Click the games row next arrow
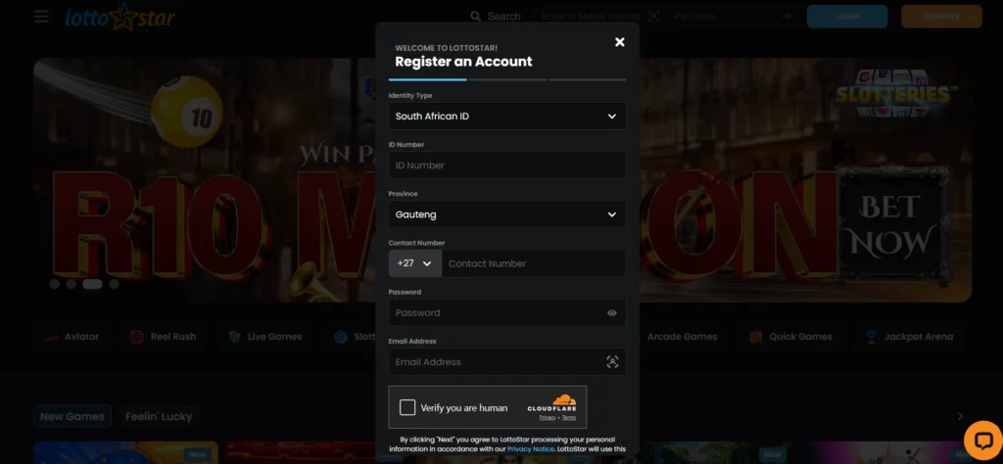Image resolution: width=1003 pixels, height=464 pixels. [x=960, y=416]
